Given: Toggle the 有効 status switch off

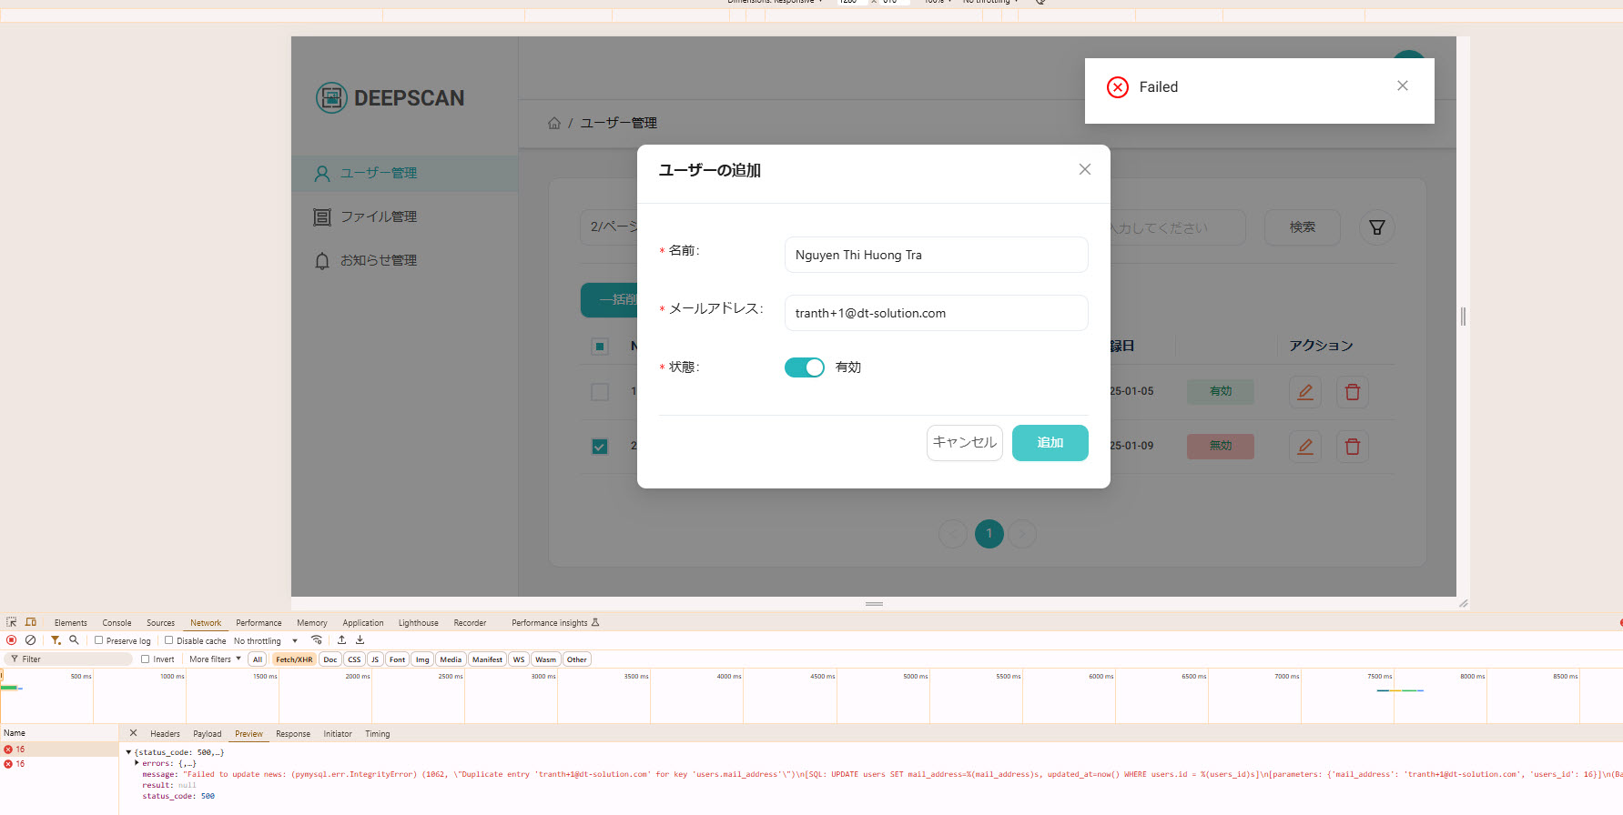Looking at the screenshot, I should tap(804, 367).
